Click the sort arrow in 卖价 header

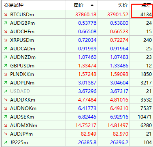(92, 5)
